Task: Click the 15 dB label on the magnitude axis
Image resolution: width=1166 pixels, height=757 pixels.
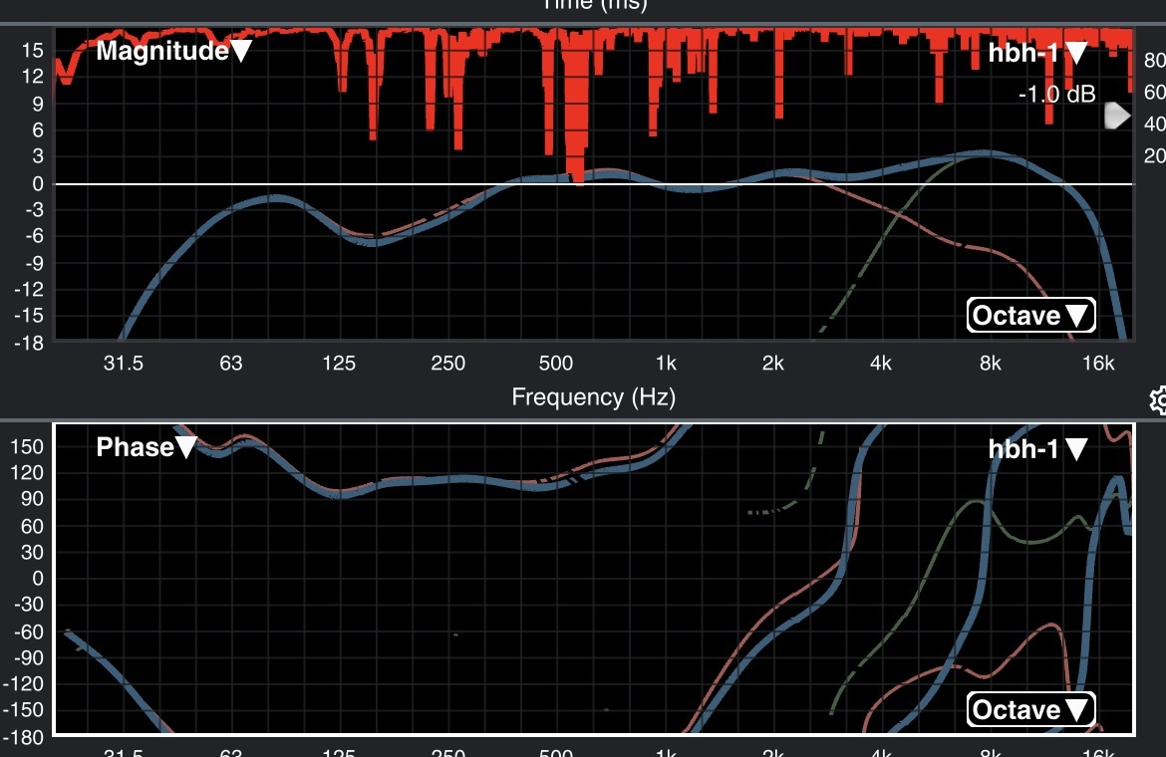Action: pyautogui.click(x=33, y=50)
